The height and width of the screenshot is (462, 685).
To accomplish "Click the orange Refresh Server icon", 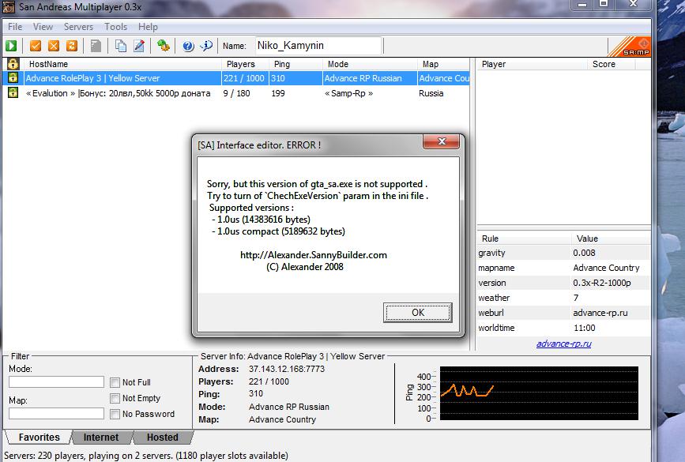I will [72, 46].
